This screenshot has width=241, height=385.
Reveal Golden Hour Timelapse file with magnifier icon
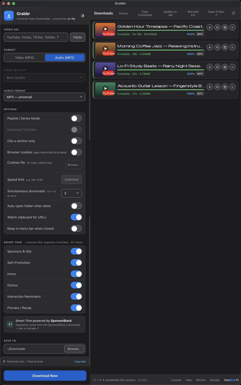click(217, 28)
